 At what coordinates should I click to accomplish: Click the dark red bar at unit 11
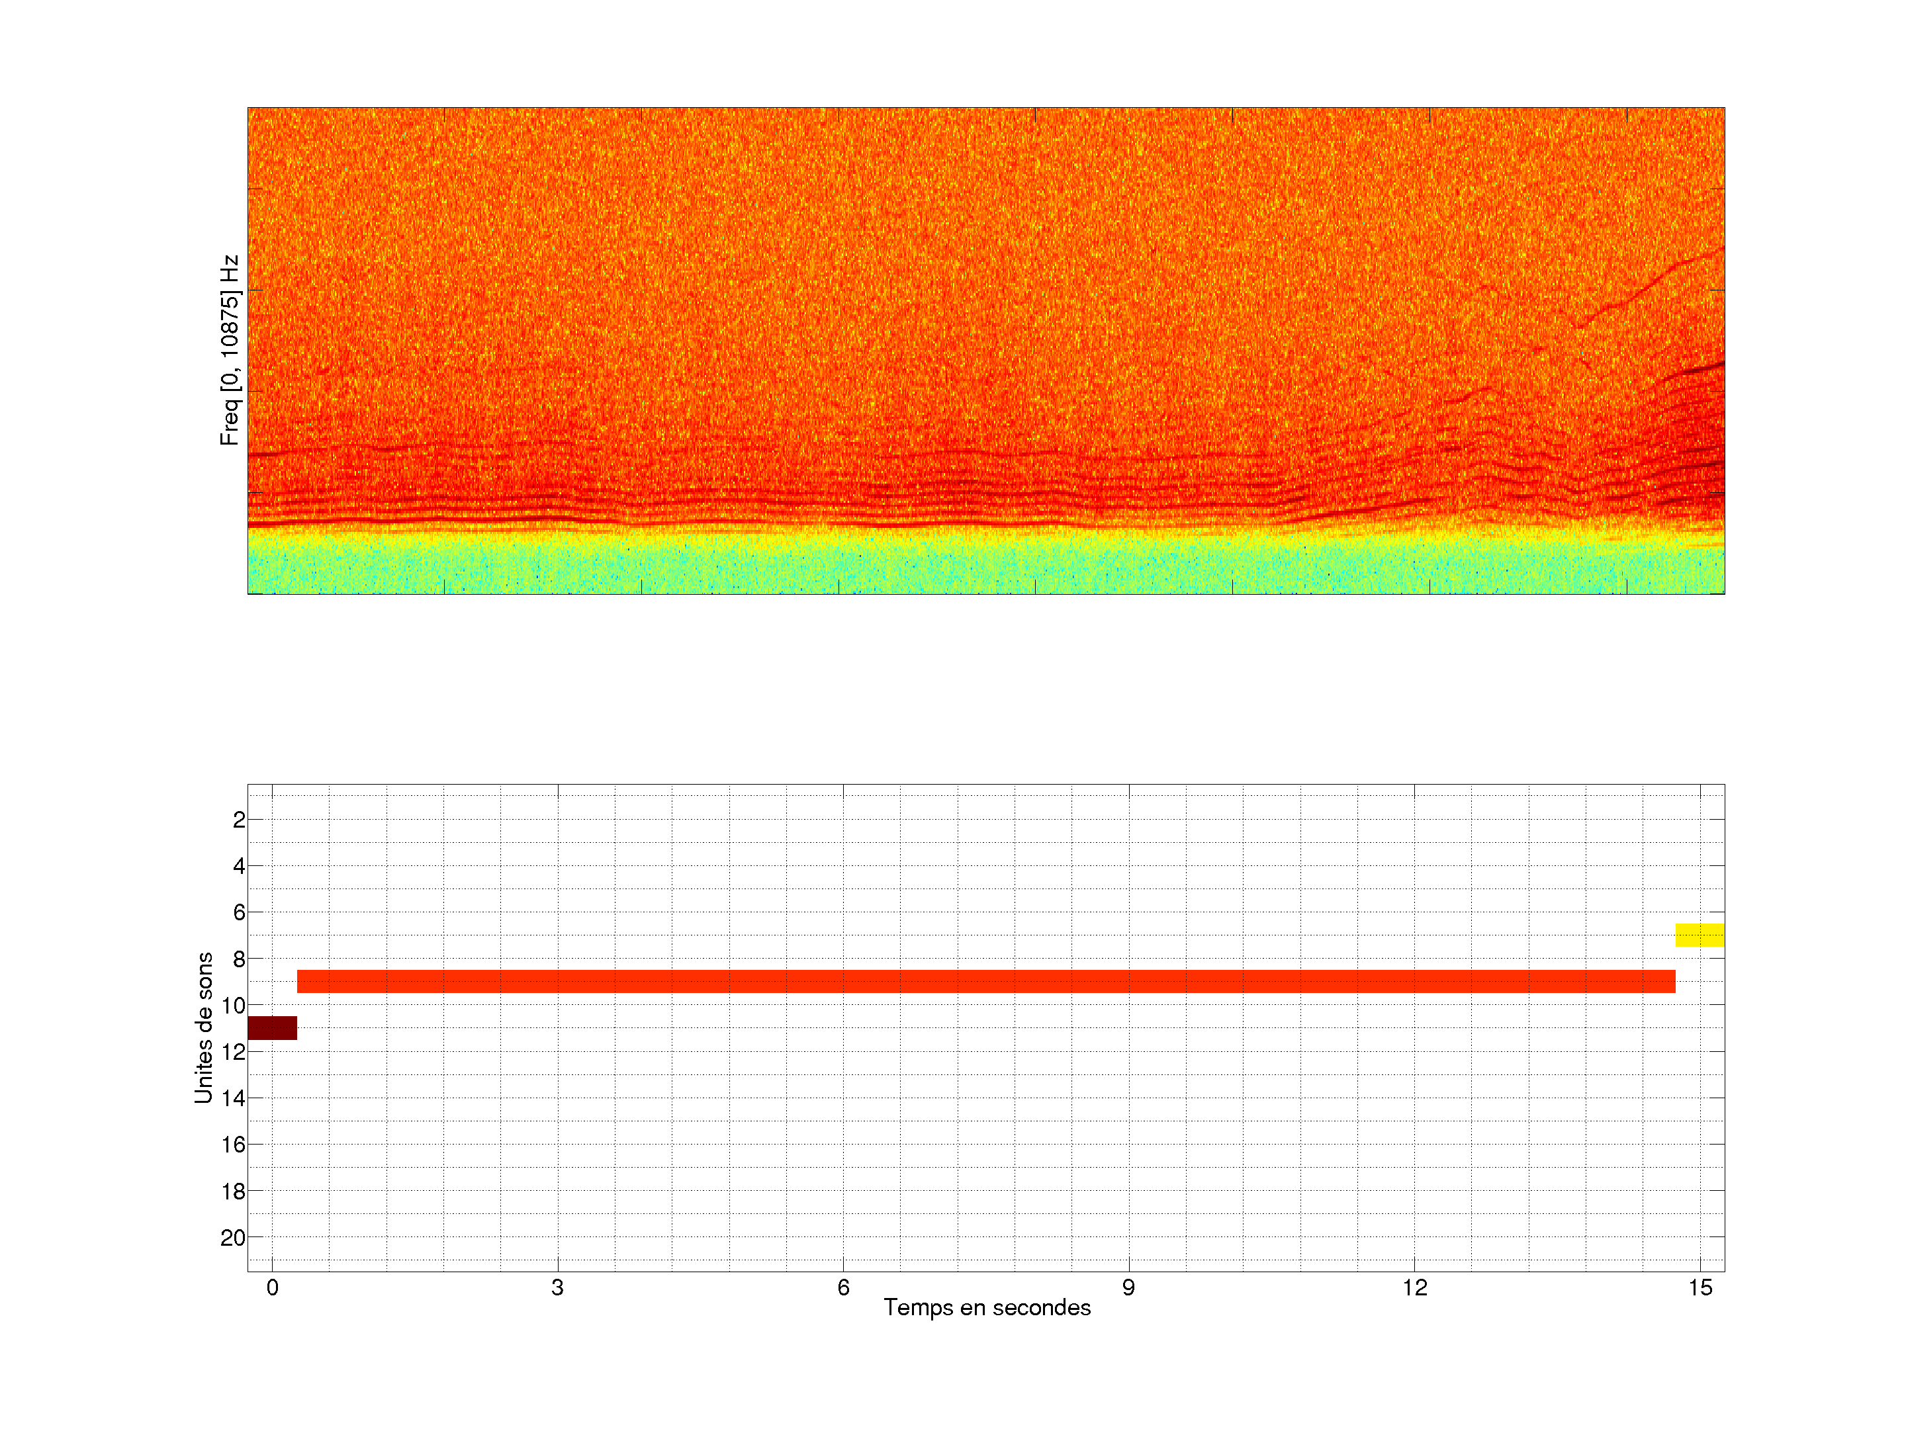coord(272,1027)
